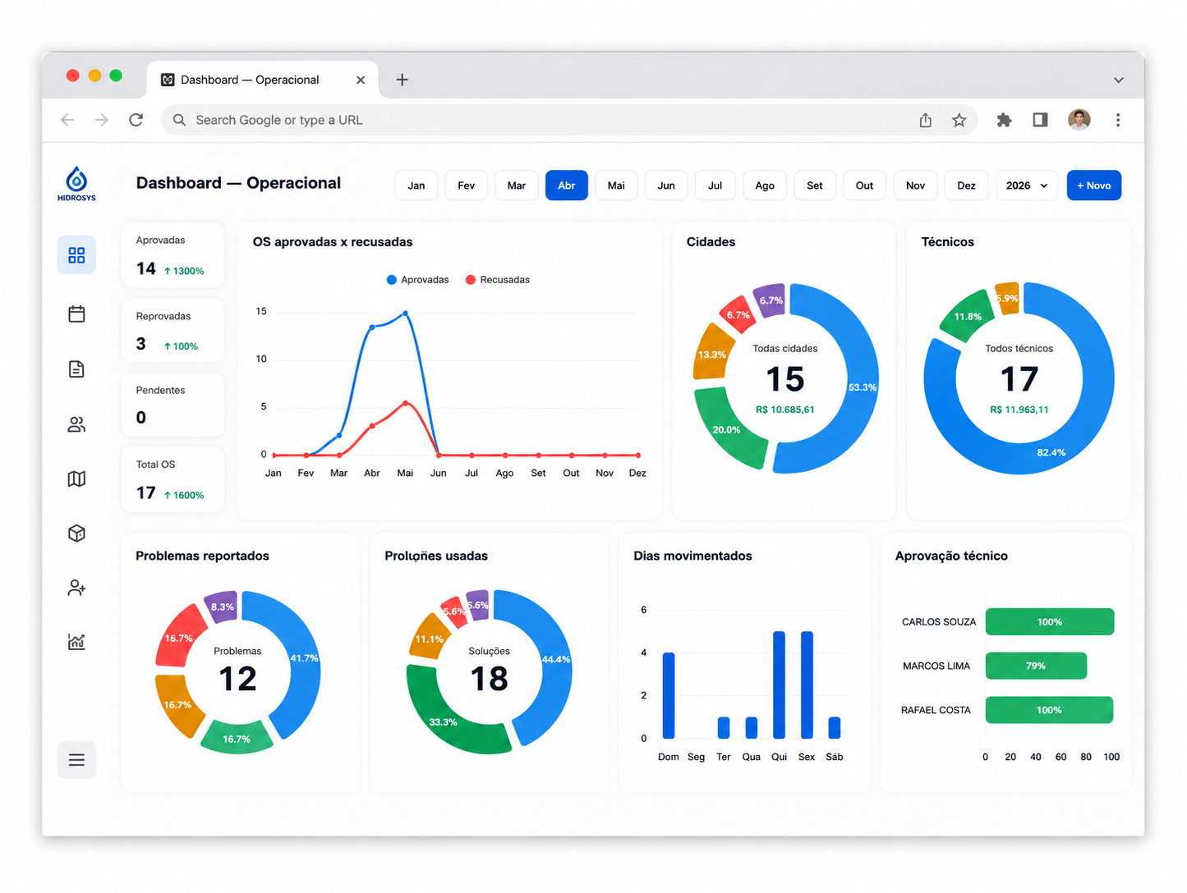Click the share icon in address bar
Screen dimensions: 1187x893
pos(926,120)
